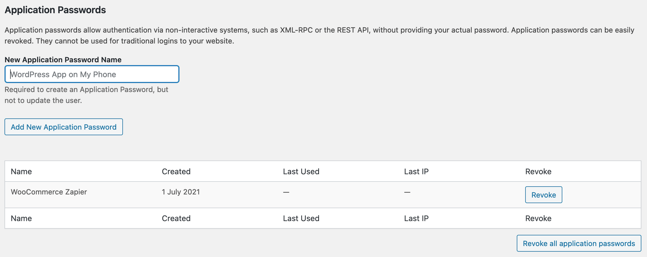The height and width of the screenshot is (257, 647).
Task: Click the Application Passwords section heading
Action: 55,10
